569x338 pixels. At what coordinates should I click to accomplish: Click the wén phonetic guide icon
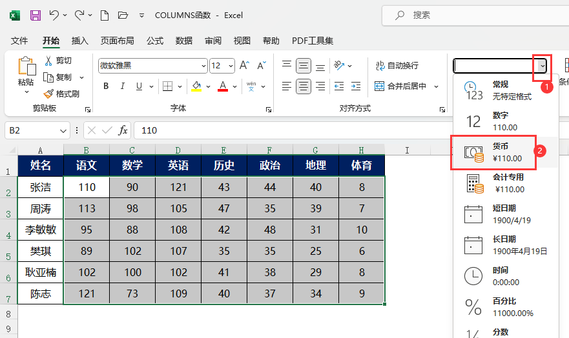click(x=251, y=86)
